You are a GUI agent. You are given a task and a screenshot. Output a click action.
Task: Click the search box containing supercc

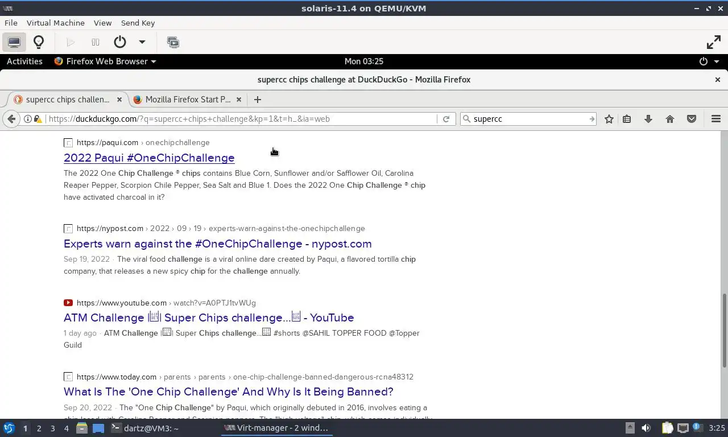coord(529,119)
